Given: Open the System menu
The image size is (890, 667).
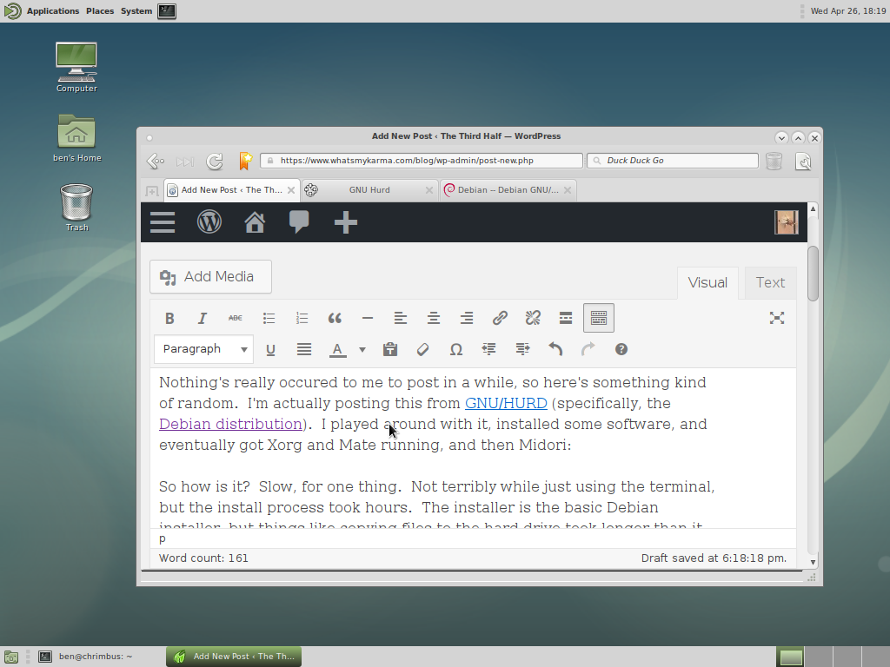Looking at the screenshot, I should pos(136,10).
